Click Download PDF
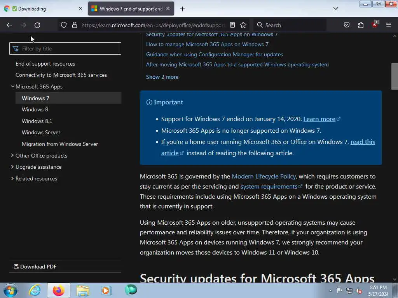The image size is (398, 298). 35,267
